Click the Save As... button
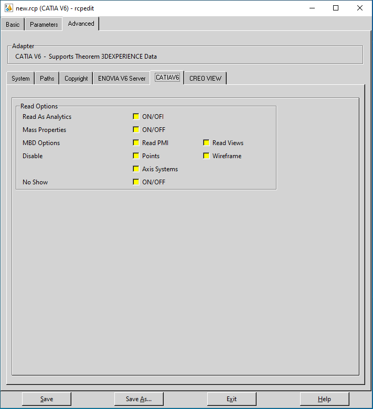Image resolution: width=373 pixels, height=409 pixels. [x=139, y=399]
